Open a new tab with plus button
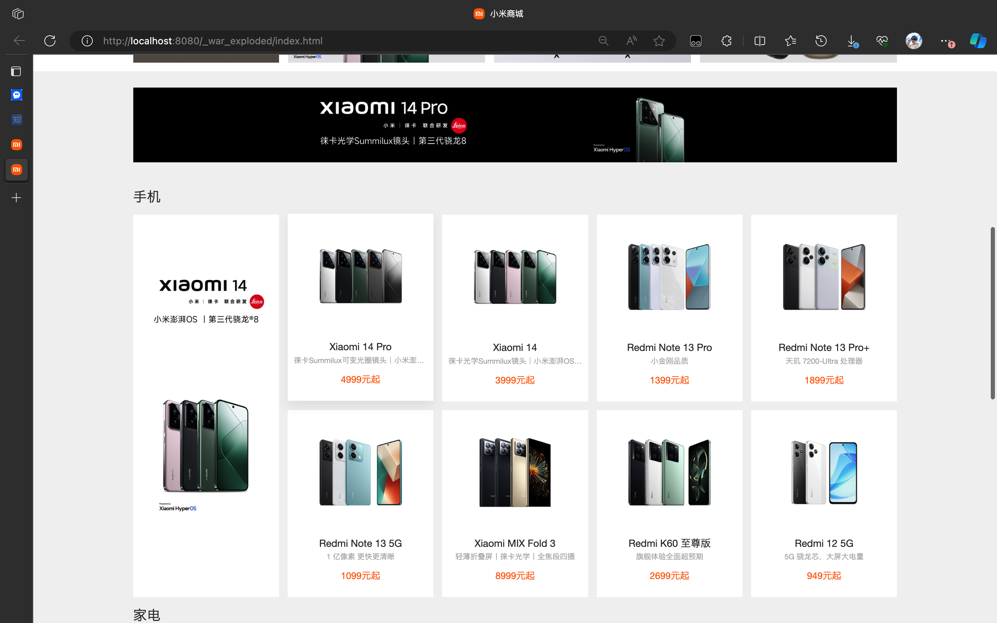 [x=17, y=198]
